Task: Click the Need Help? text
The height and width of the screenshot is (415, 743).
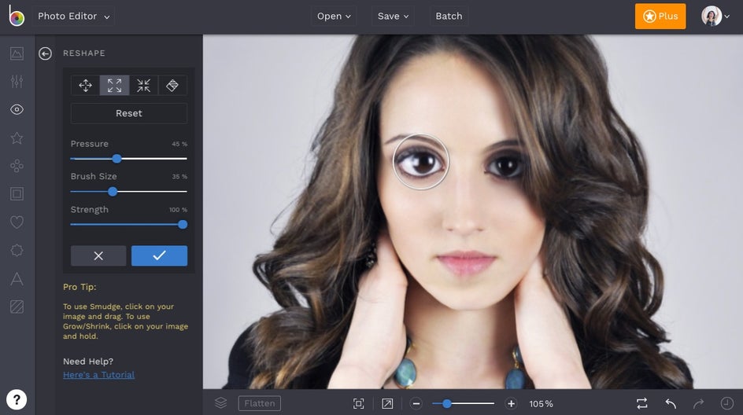Action: pos(88,362)
